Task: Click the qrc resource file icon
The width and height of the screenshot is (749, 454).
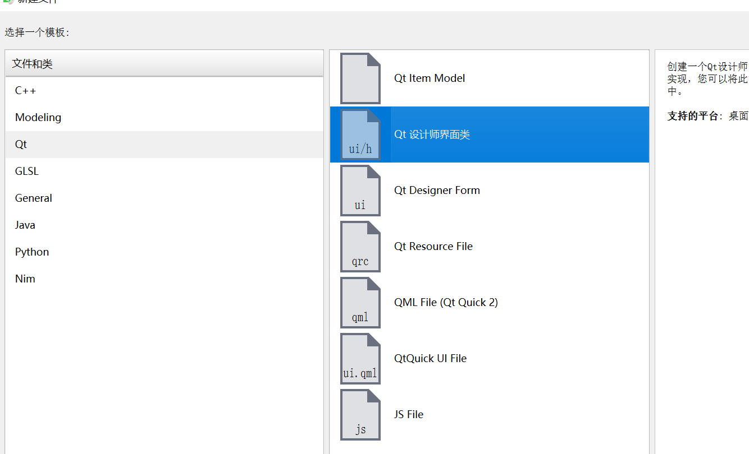Action: click(360, 247)
